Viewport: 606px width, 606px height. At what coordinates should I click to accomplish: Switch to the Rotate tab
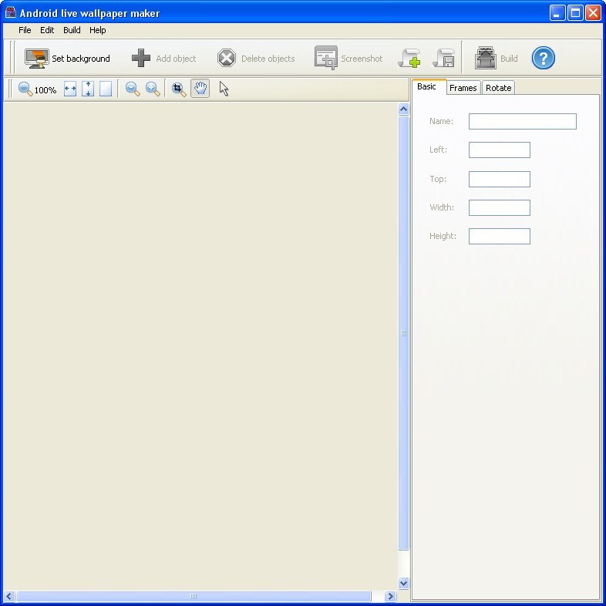[x=498, y=88]
